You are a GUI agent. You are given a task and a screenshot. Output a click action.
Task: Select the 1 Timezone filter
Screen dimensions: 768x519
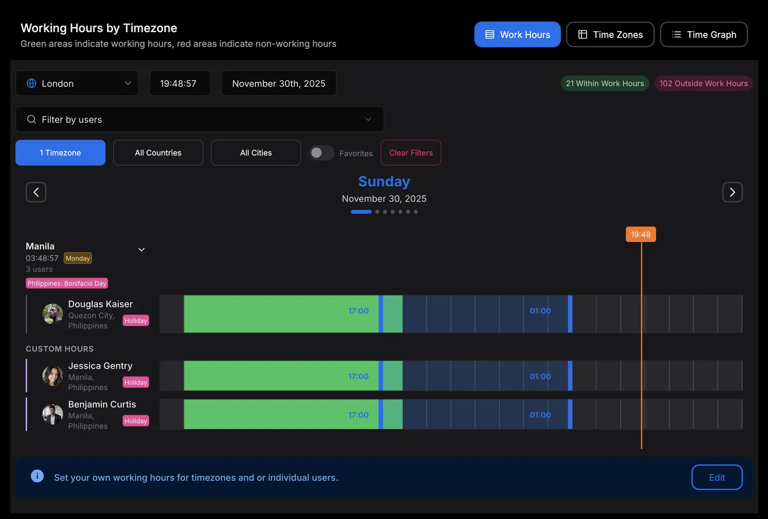tap(60, 153)
